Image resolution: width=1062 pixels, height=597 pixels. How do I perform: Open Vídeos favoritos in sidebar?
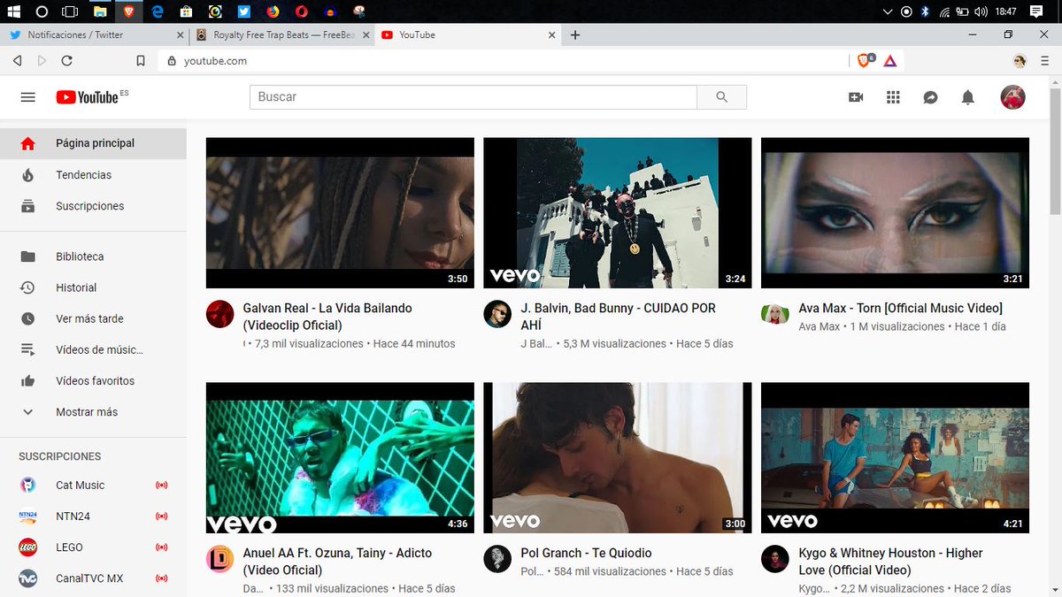tap(93, 381)
